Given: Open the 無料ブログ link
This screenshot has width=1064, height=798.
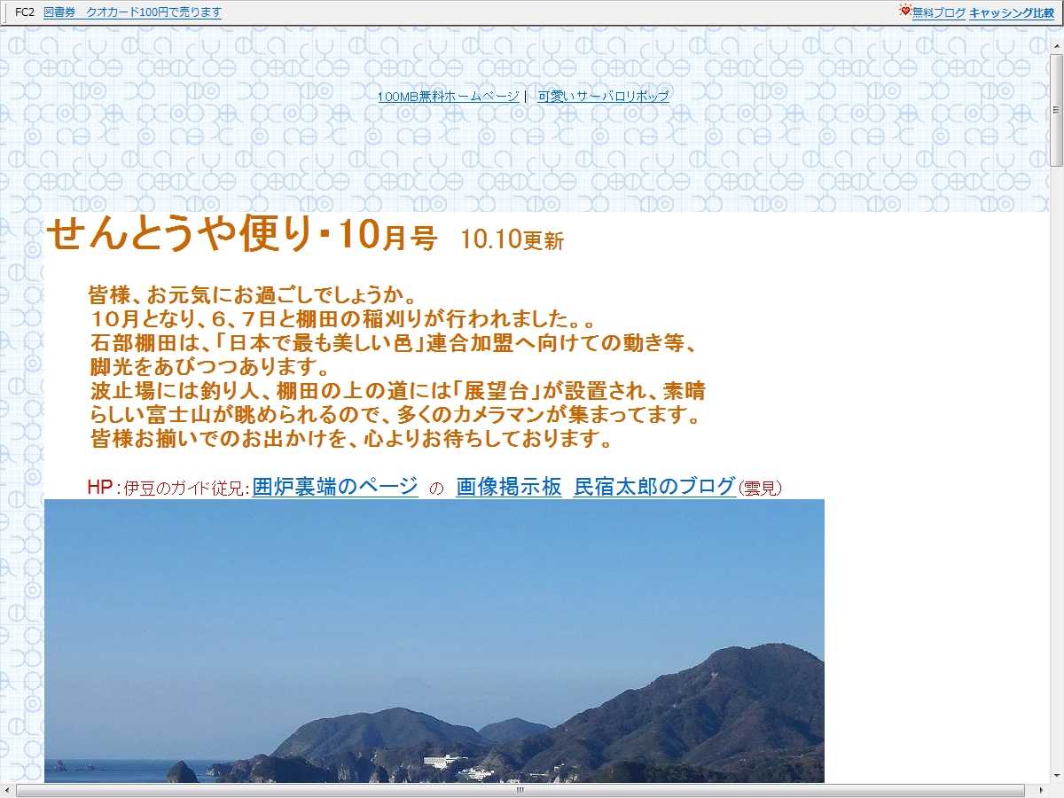Looking at the screenshot, I should click(x=939, y=12).
